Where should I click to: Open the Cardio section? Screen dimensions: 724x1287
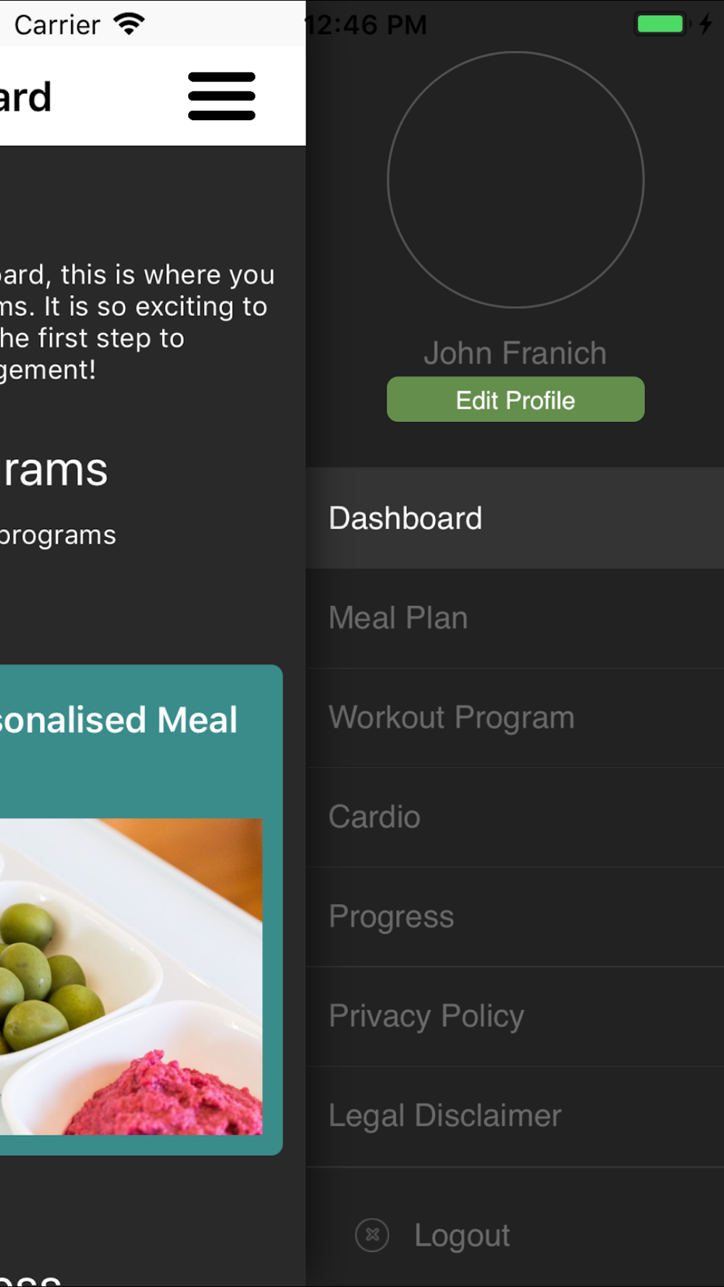coord(515,817)
